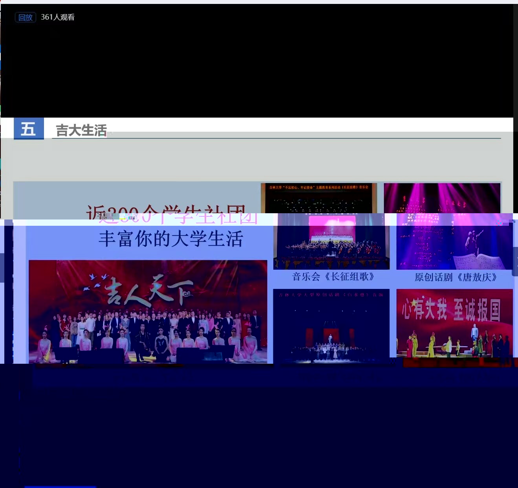Open the 吉人天下 group photo
Screen dimensions: 518x488
tap(148, 312)
